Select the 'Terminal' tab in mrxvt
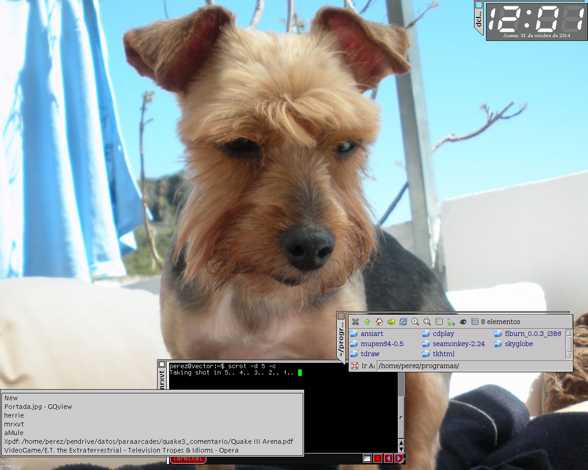 (x=188, y=459)
